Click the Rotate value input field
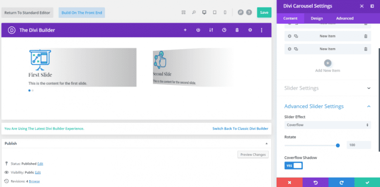The height and width of the screenshot is (187, 380). pos(359,145)
